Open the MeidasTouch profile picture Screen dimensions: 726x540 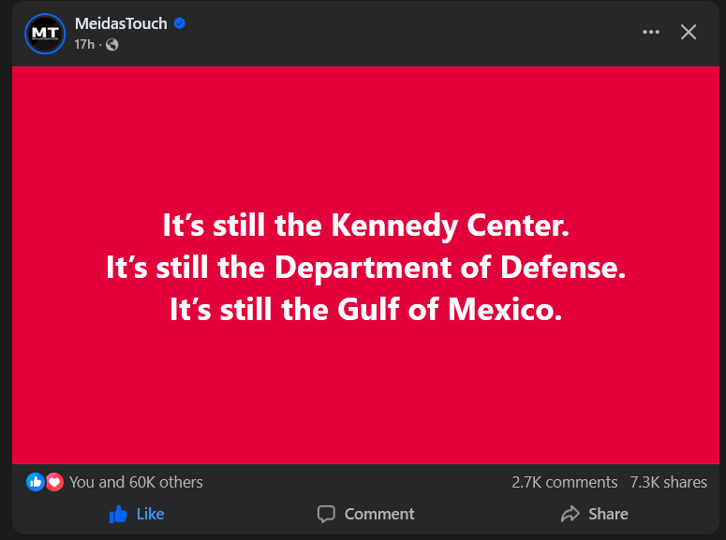point(45,34)
